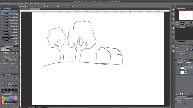Expand the anti-aliasing options arrow

click(x=17, y=60)
